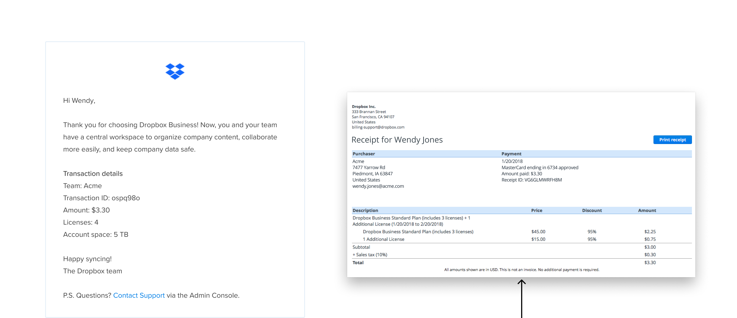Image resolution: width=737 pixels, height=318 pixels.
Task: Click the Purchaser column header
Action: [x=364, y=154]
